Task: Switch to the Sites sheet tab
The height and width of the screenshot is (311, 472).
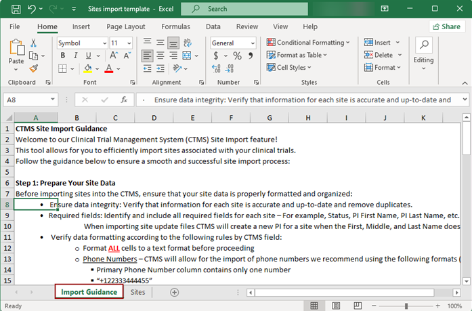Action: pos(137,292)
